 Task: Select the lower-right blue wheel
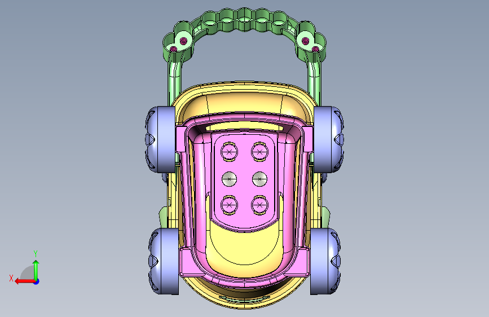tap(325, 261)
